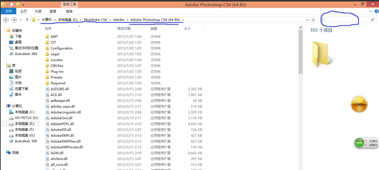Select the AdobeLinguistic.dll file icon
This screenshot has height=170, width=379.
47,112
